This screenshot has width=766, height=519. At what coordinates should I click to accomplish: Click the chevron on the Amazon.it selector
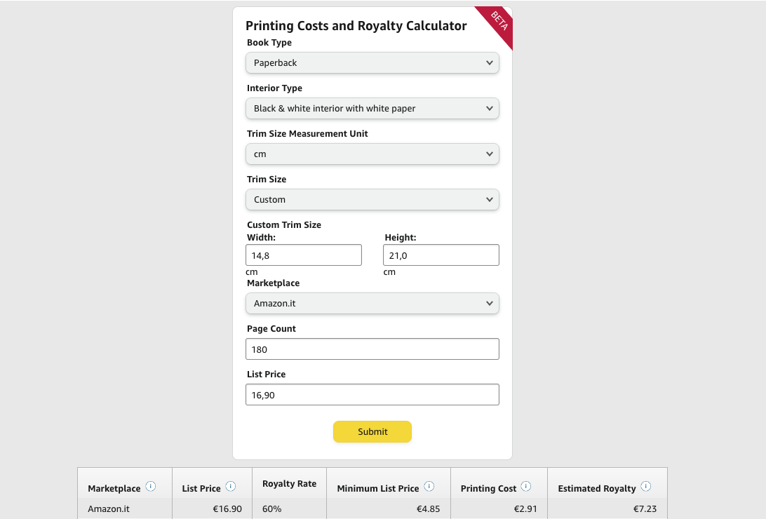490,303
